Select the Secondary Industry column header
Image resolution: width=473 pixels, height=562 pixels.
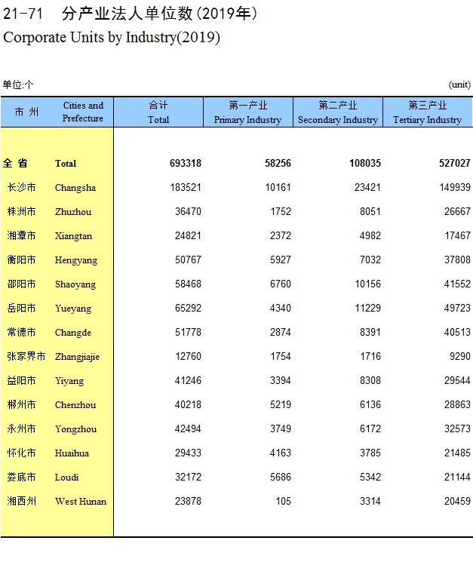click(x=338, y=112)
